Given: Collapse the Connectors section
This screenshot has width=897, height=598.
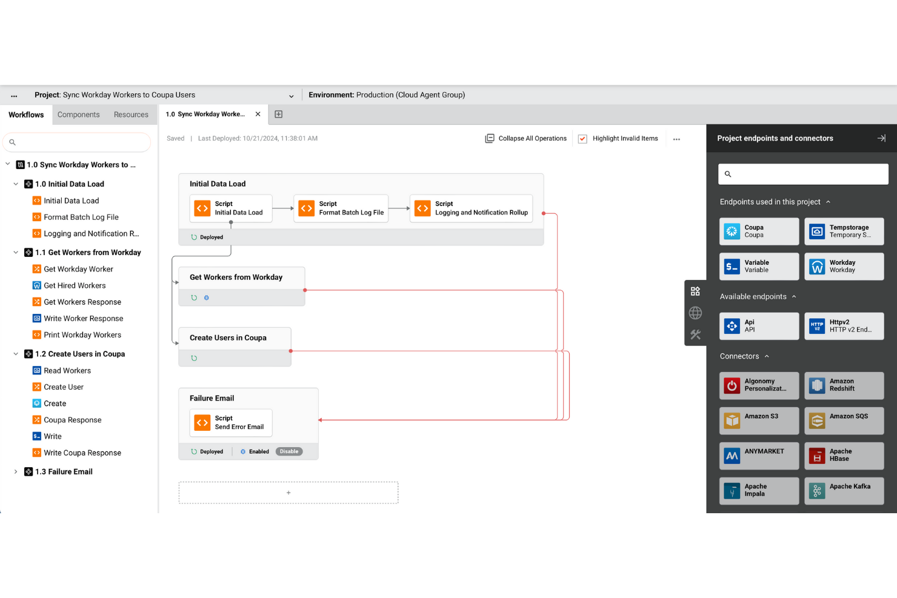Looking at the screenshot, I should [767, 356].
